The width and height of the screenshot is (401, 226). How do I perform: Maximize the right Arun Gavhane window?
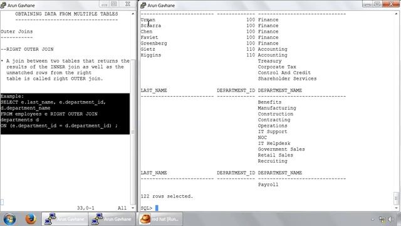tap(377, 4)
